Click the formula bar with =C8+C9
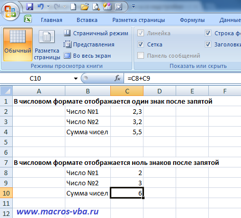241x218 pixels. [x=182, y=79]
